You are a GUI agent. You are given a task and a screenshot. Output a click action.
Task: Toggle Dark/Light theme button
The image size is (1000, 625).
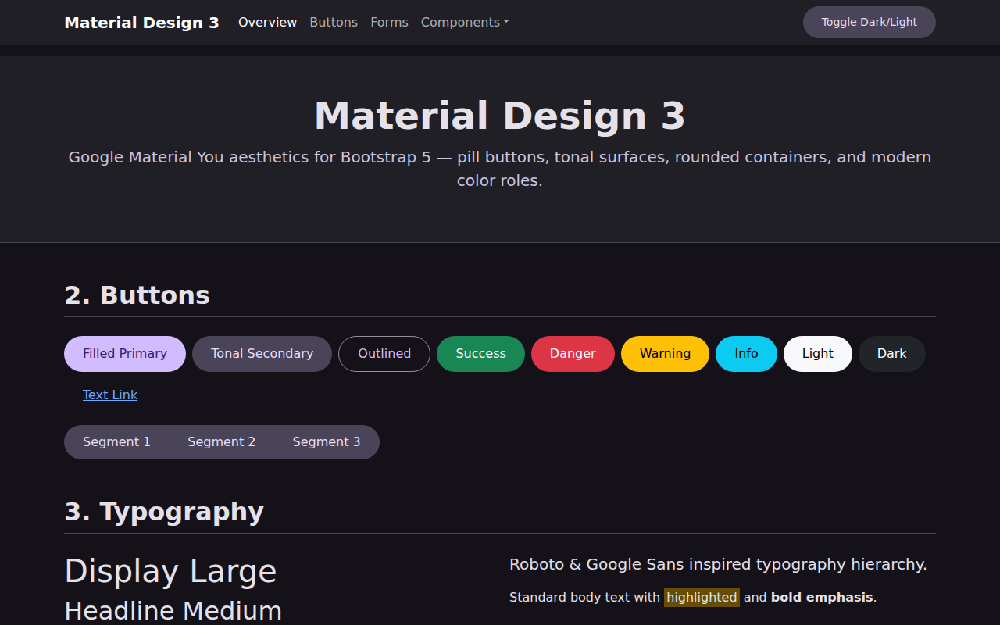(869, 22)
